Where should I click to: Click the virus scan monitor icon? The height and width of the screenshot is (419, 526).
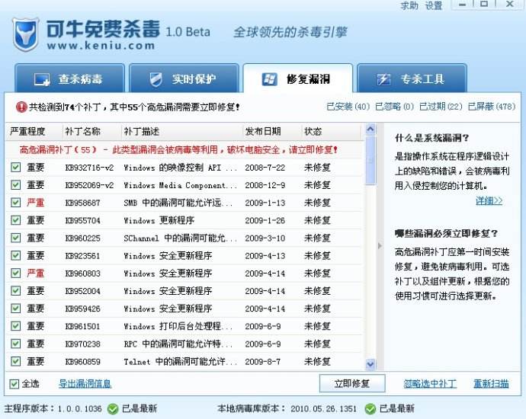click(x=42, y=80)
